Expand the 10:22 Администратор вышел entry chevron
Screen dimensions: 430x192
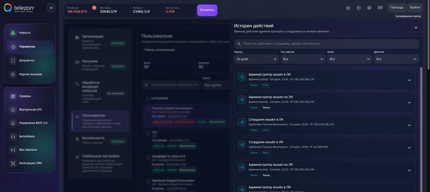point(409,170)
